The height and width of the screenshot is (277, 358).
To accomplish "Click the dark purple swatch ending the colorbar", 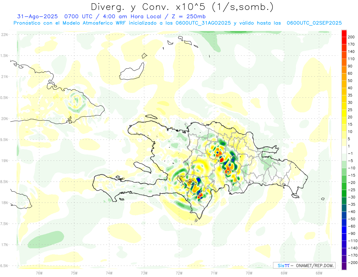I will pyautogui.click(x=344, y=266).
